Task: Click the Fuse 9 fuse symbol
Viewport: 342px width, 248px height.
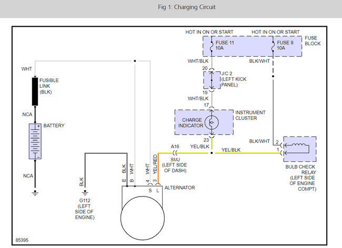Action: [273, 46]
